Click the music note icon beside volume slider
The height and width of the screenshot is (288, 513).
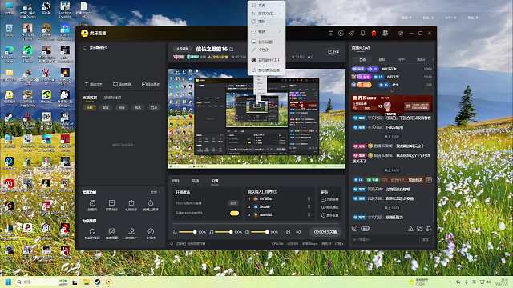pyautogui.click(x=212, y=232)
